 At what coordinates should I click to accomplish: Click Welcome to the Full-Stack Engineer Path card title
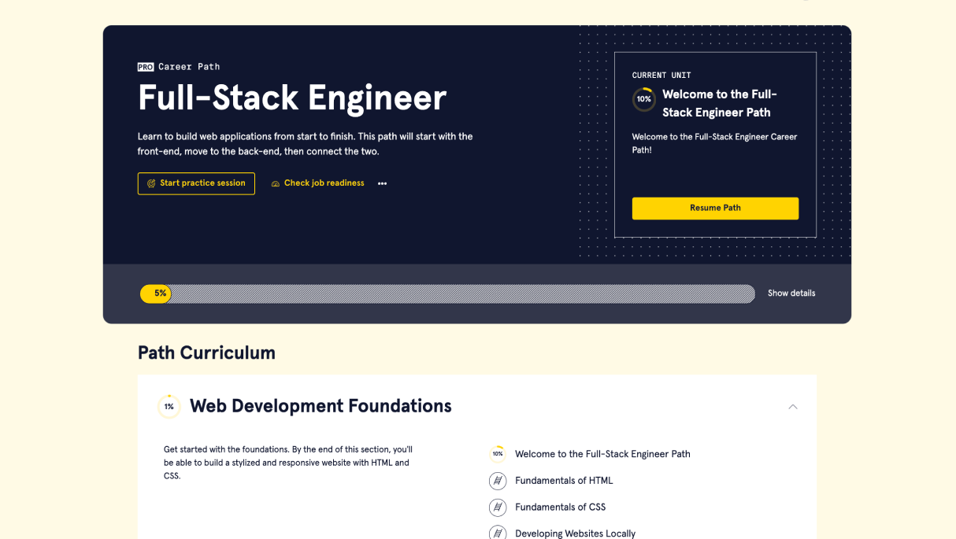[x=720, y=103]
